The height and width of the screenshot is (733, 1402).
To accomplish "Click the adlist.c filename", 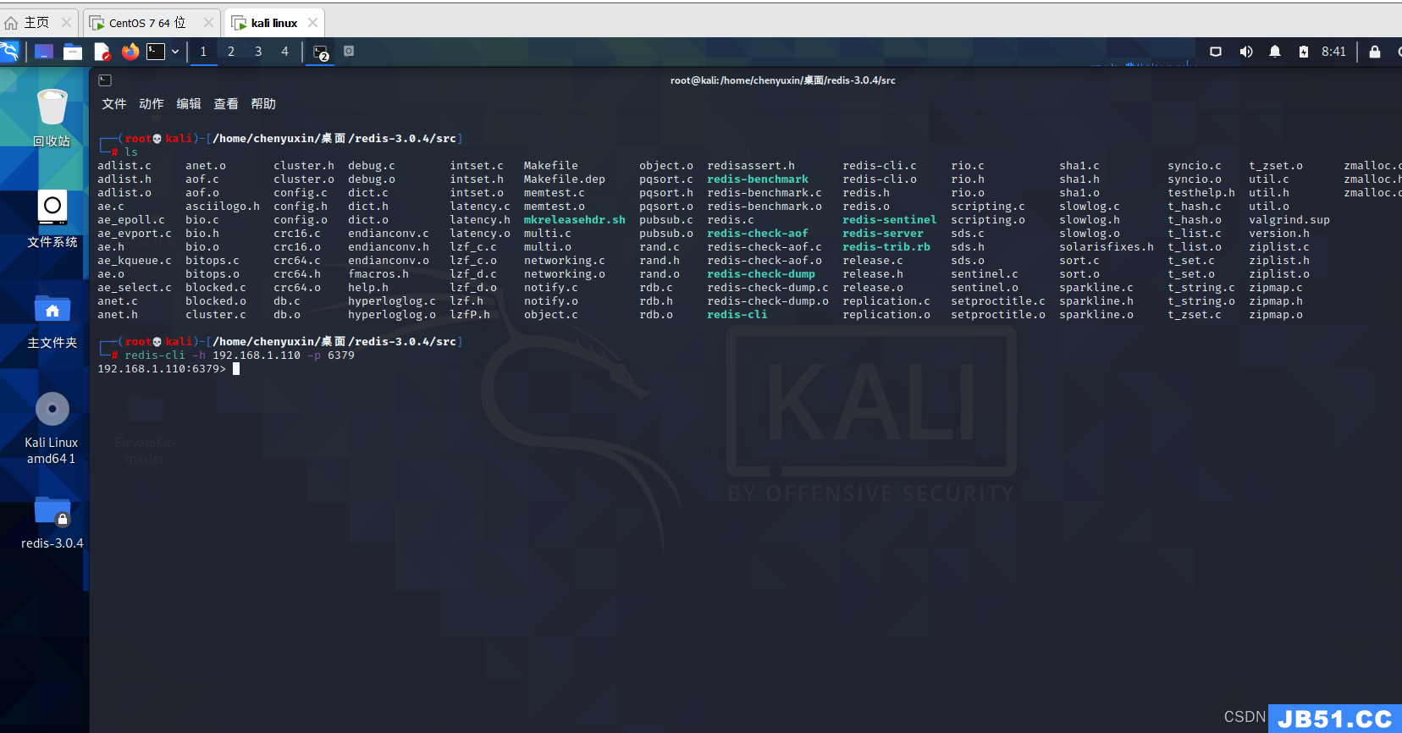I will click(x=124, y=166).
